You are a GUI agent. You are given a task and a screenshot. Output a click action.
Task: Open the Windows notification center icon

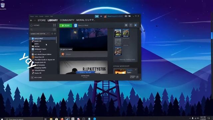[209, 118]
